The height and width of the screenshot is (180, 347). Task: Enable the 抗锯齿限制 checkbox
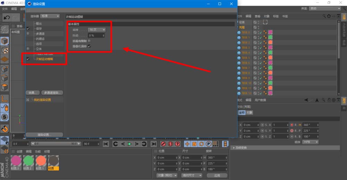pos(89,41)
